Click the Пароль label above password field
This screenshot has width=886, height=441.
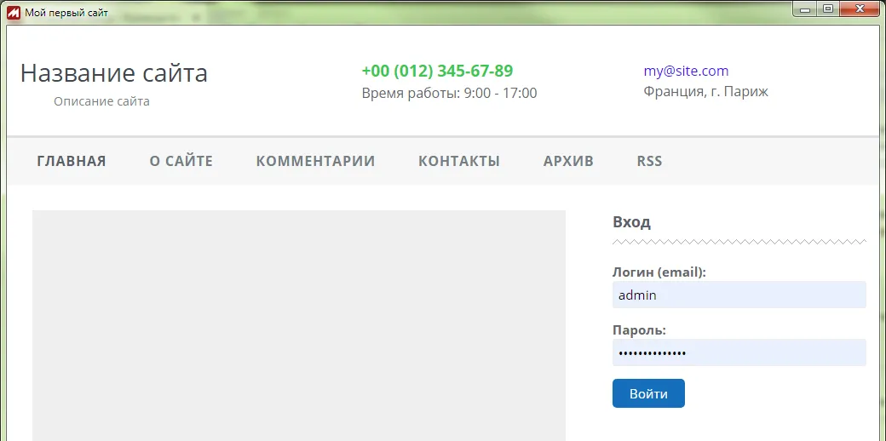(639, 330)
